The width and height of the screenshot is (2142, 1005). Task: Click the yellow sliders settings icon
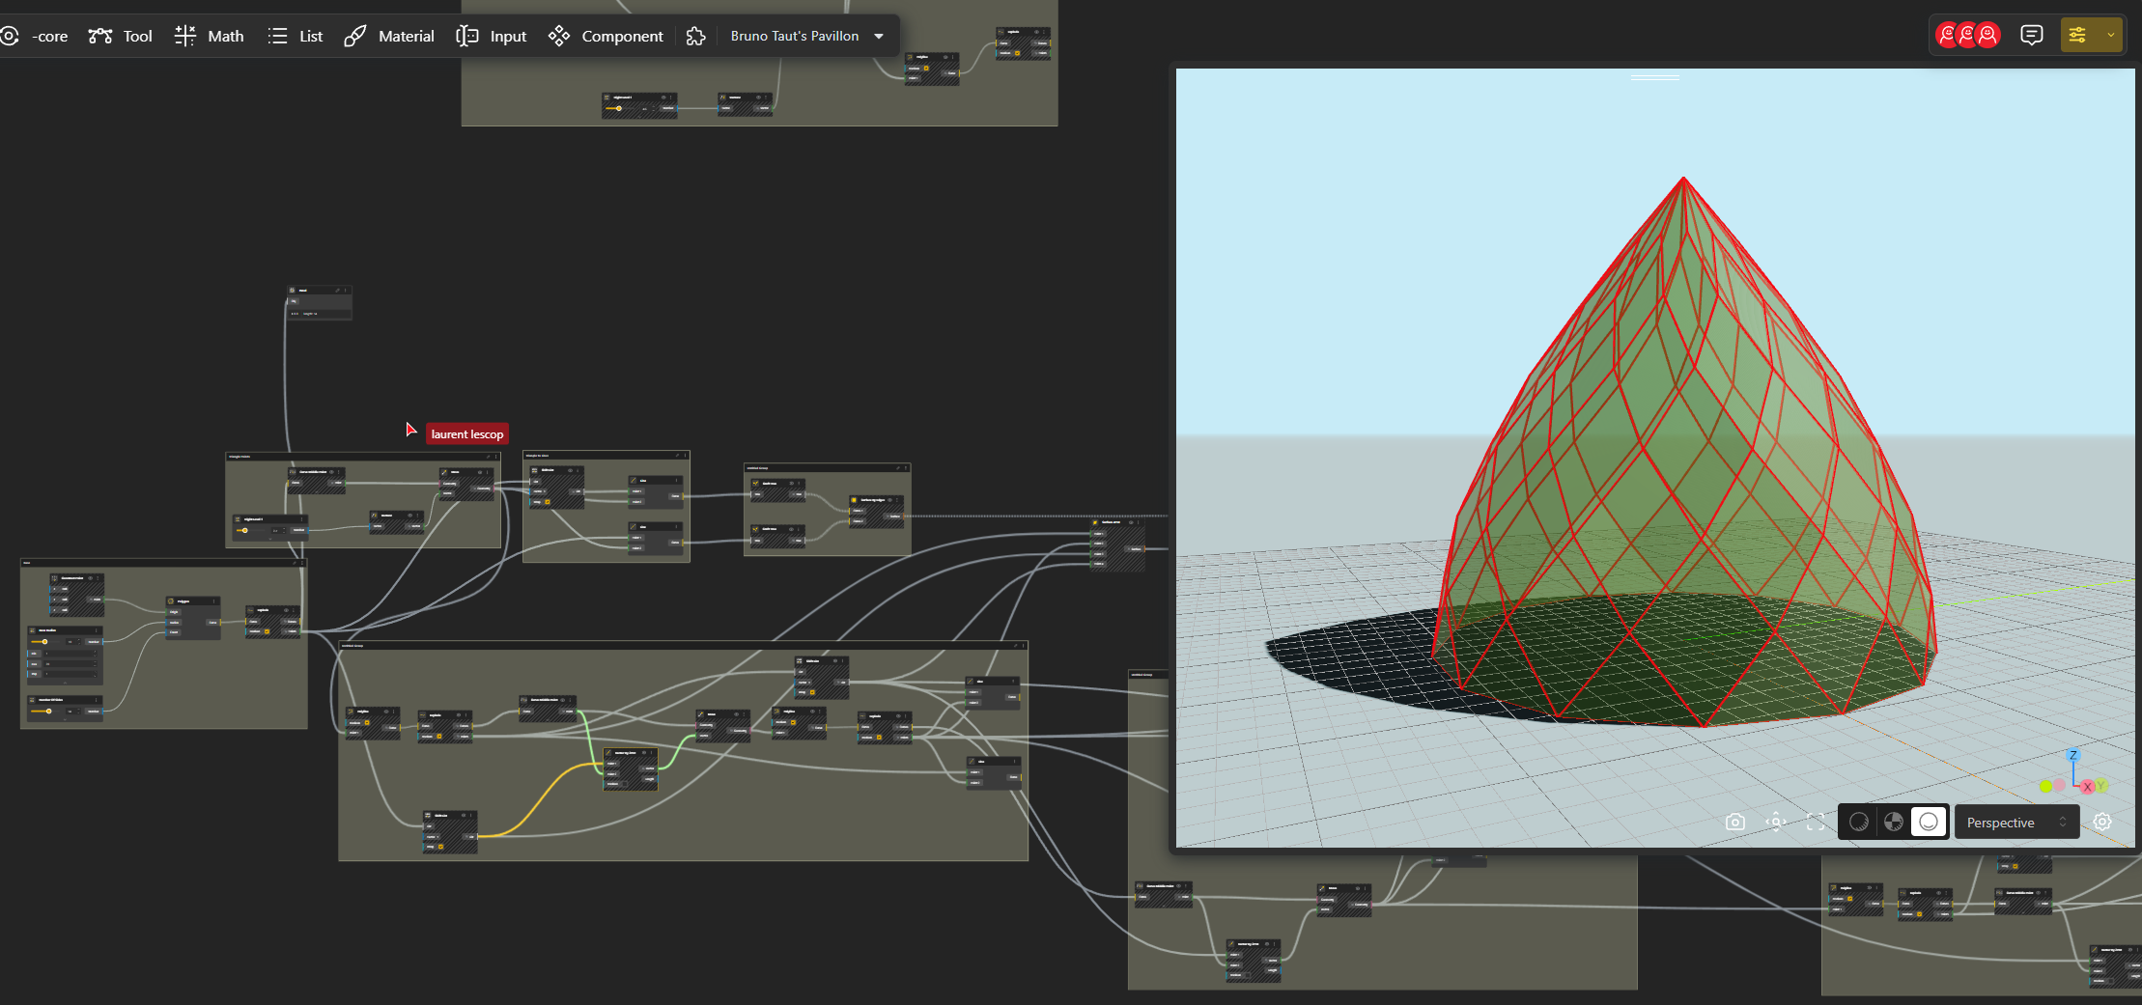pyautogui.click(x=2077, y=36)
